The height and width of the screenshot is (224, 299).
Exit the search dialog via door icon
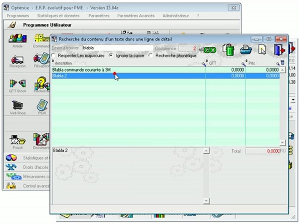click(280, 49)
